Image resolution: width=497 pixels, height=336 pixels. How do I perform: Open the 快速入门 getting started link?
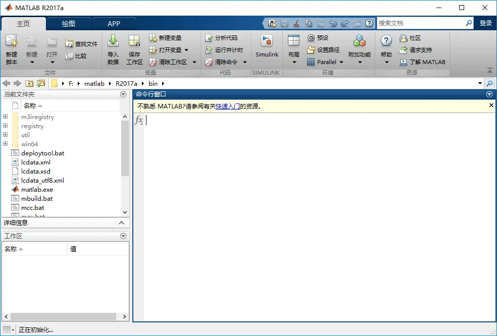pos(228,106)
